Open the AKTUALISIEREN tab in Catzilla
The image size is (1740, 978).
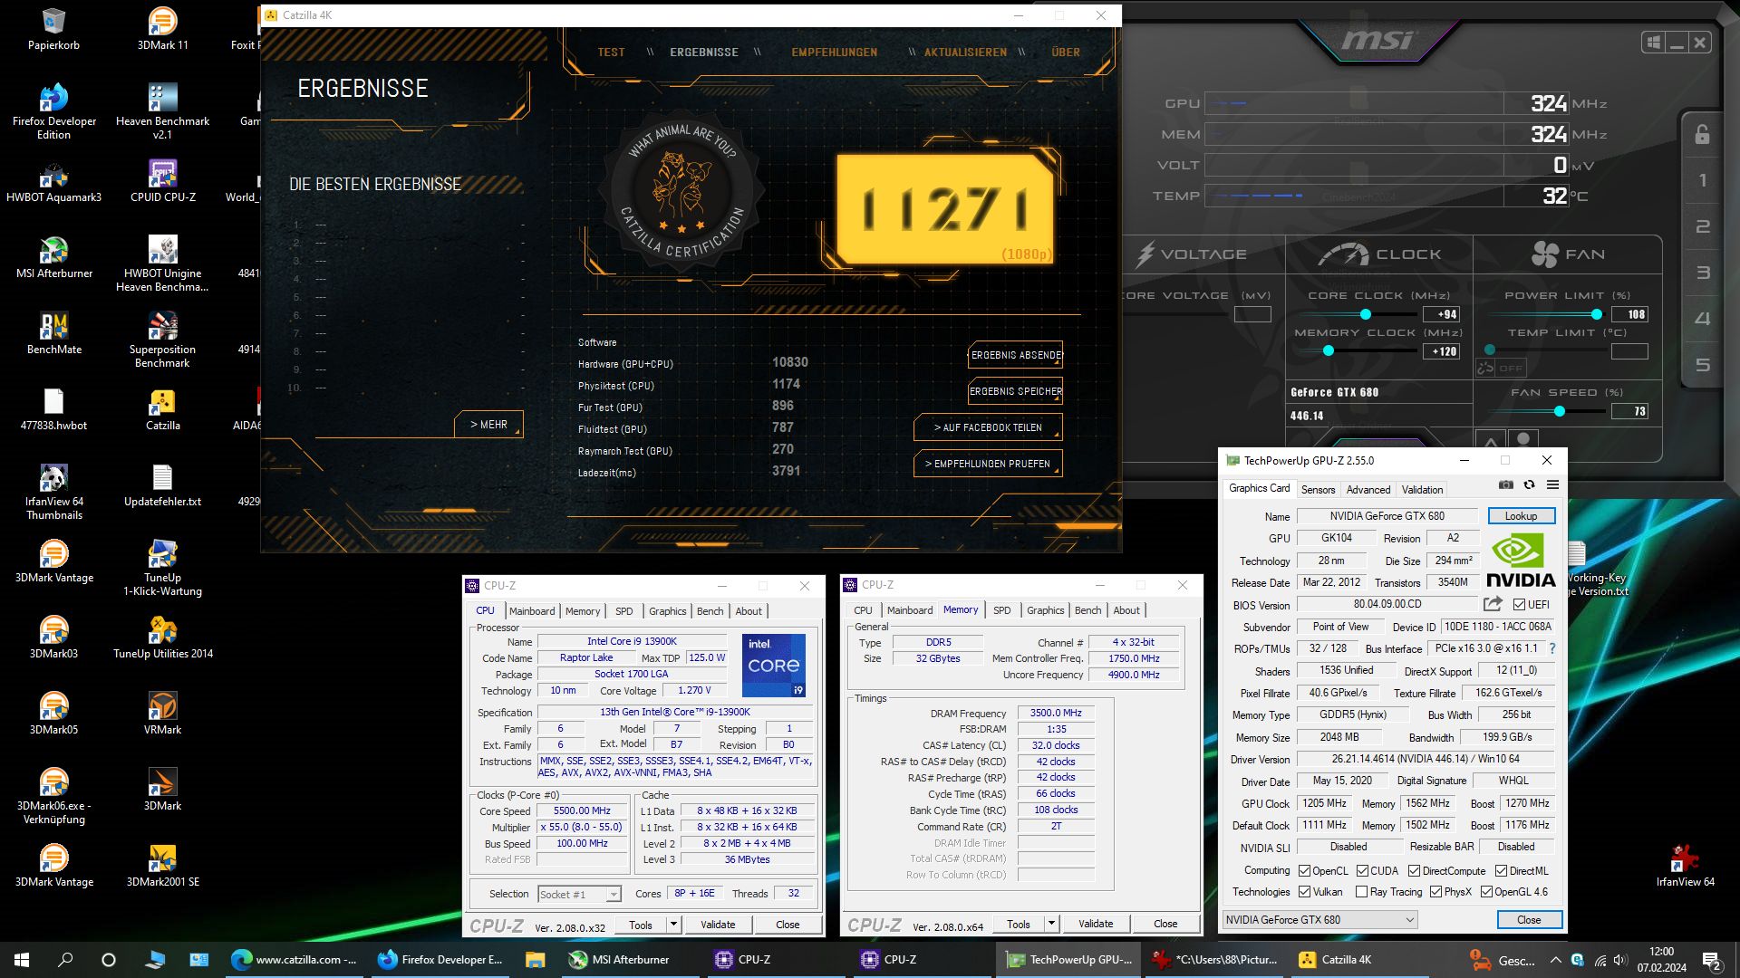pos(965,53)
